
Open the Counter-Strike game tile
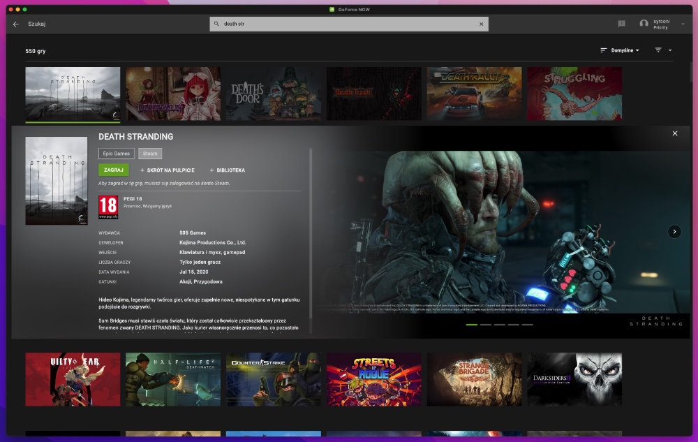(x=274, y=379)
